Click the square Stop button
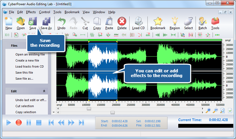 coord(39,123)
